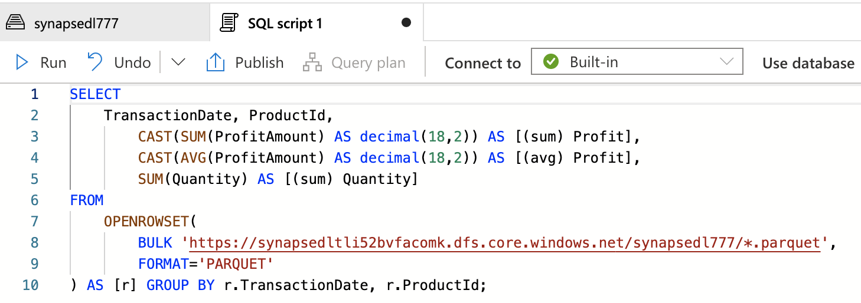The height and width of the screenshot is (303, 861).
Task: Select the SQL script 1 tab
Action: tap(285, 23)
